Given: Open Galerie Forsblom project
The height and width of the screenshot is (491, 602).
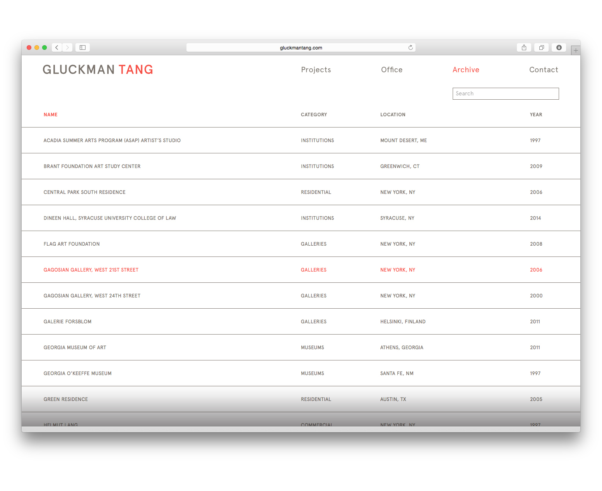Looking at the screenshot, I should [x=68, y=322].
